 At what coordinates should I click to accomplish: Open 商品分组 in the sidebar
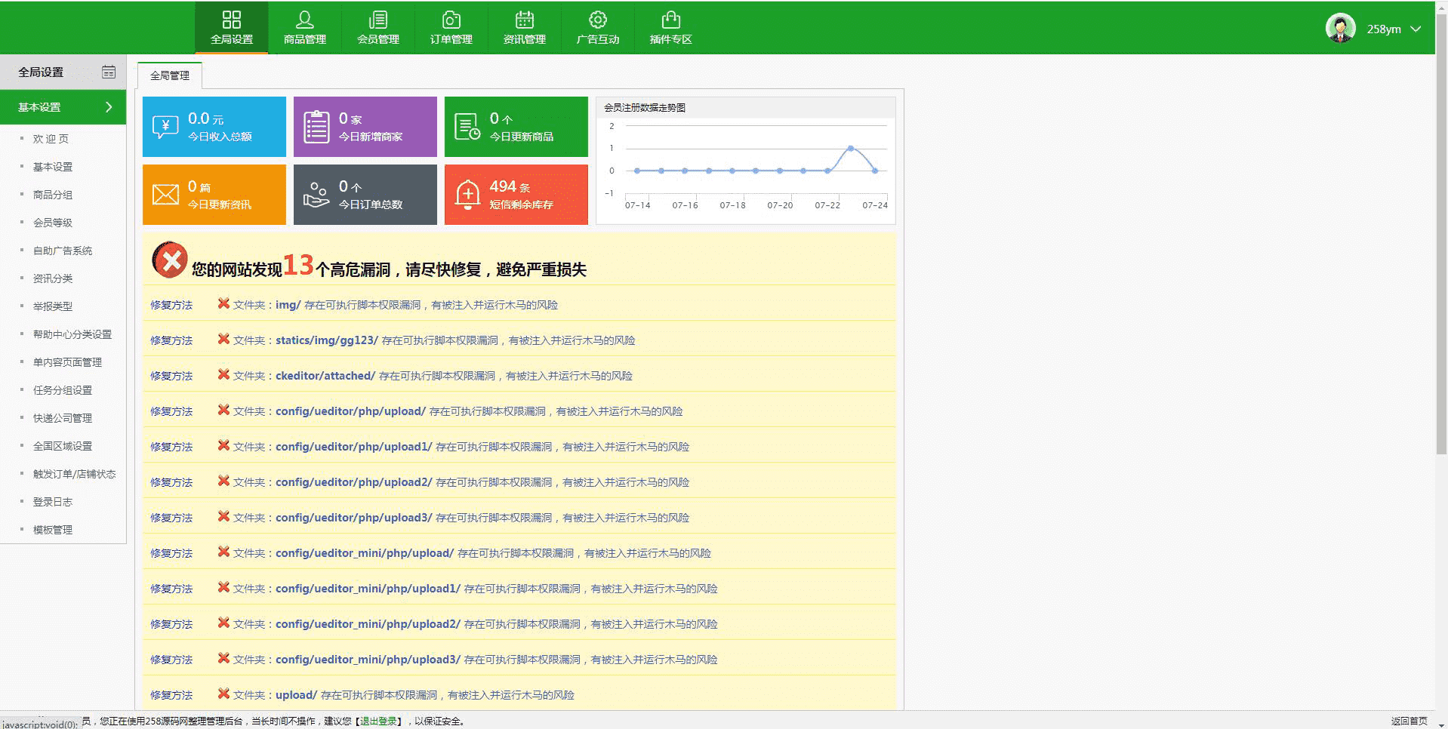[x=53, y=195]
